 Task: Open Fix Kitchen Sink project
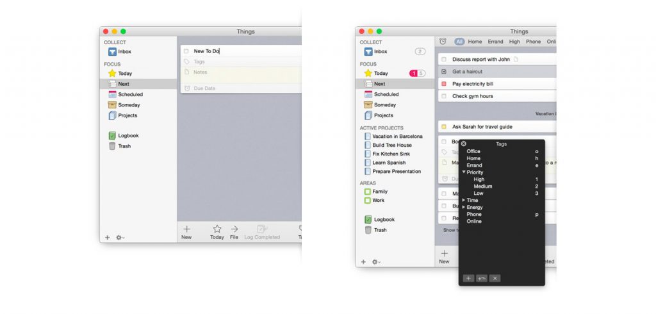(x=388, y=154)
